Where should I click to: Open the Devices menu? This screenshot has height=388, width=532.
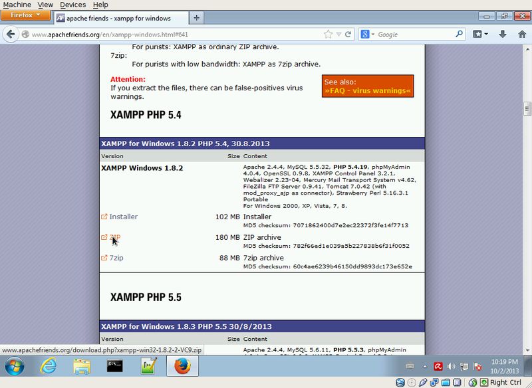click(x=72, y=5)
